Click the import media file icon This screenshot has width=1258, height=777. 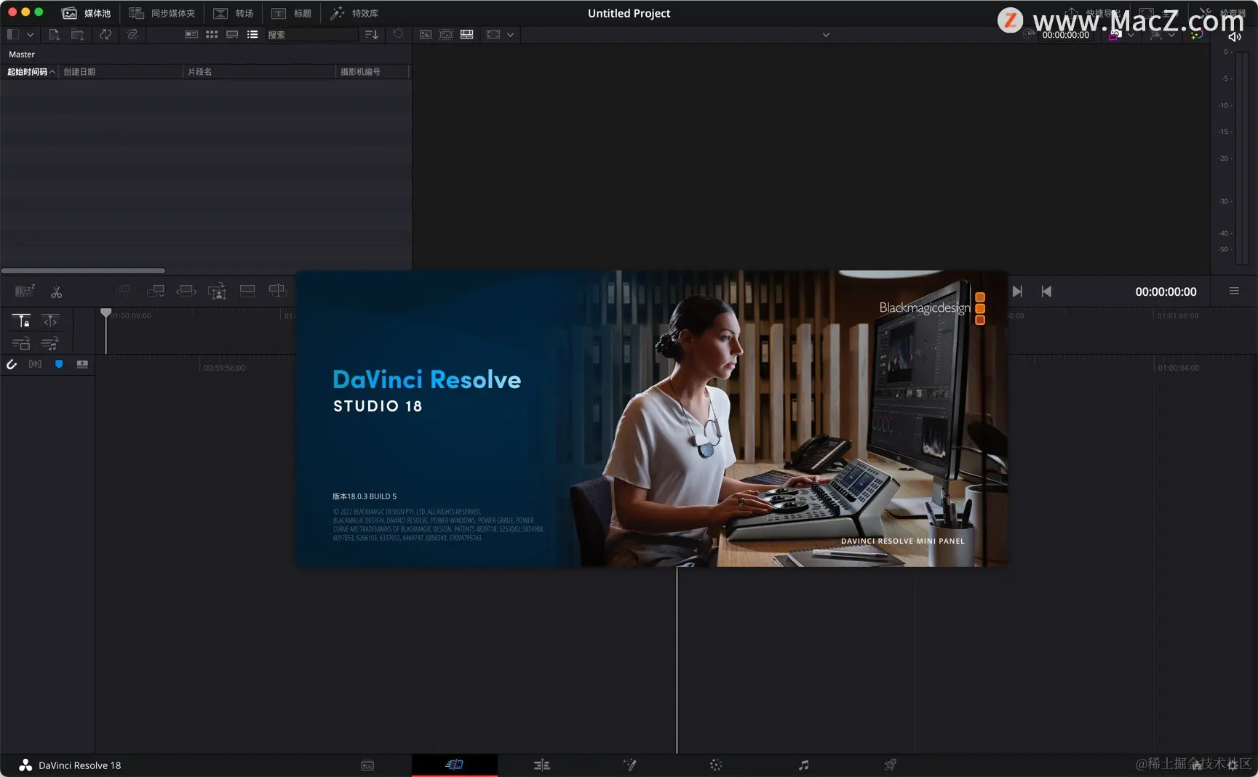(54, 34)
